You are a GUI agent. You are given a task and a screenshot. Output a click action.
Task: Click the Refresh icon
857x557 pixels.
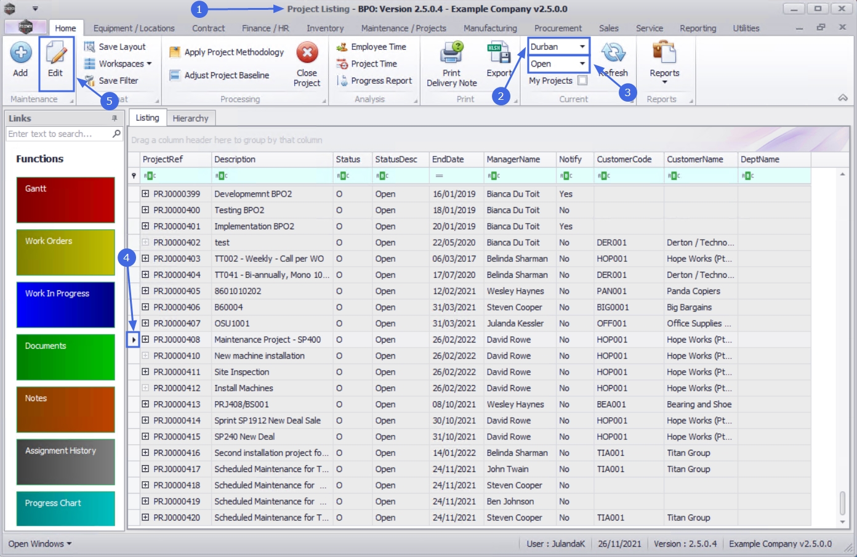pyautogui.click(x=614, y=52)
